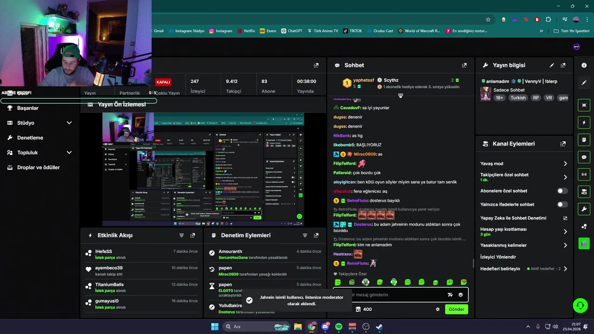Toggle lightning activity widget in right rail

(x=584, y=122)
